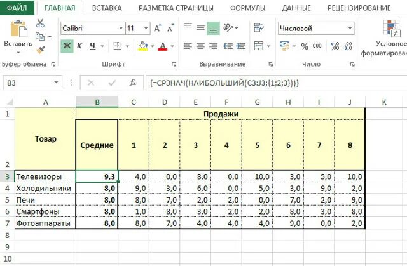Open Выравнивание dialog launcher
Viewport: 407px width, 266px height.
point(270,64)
